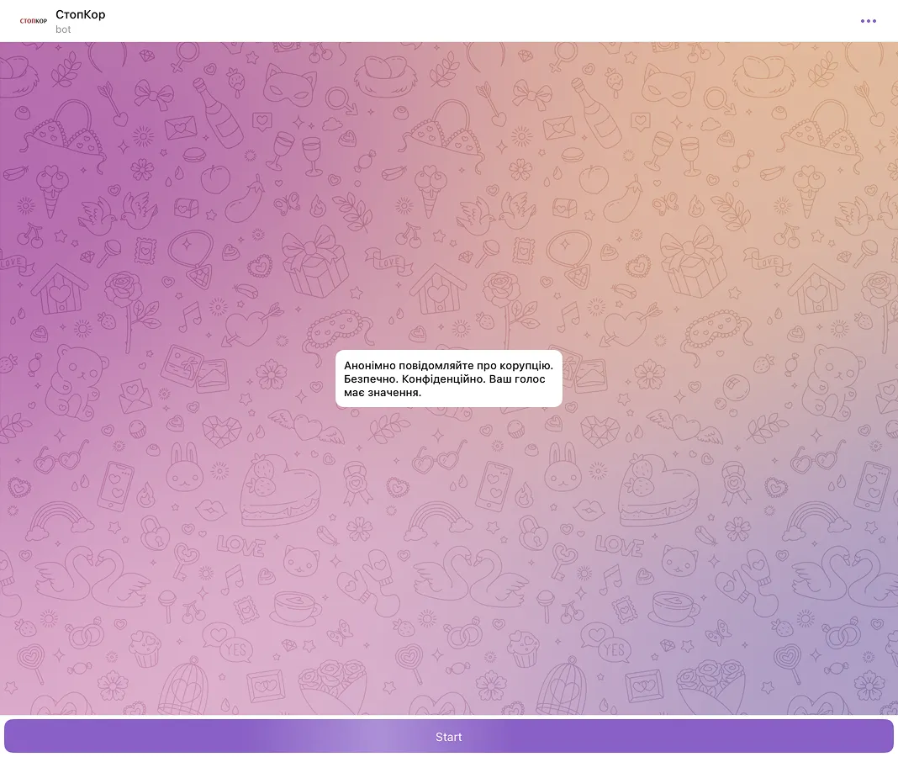The width and height of the screenshot is (898, 757).
Task: Select the bot description message bubble
Action: (x=448, y=378)
